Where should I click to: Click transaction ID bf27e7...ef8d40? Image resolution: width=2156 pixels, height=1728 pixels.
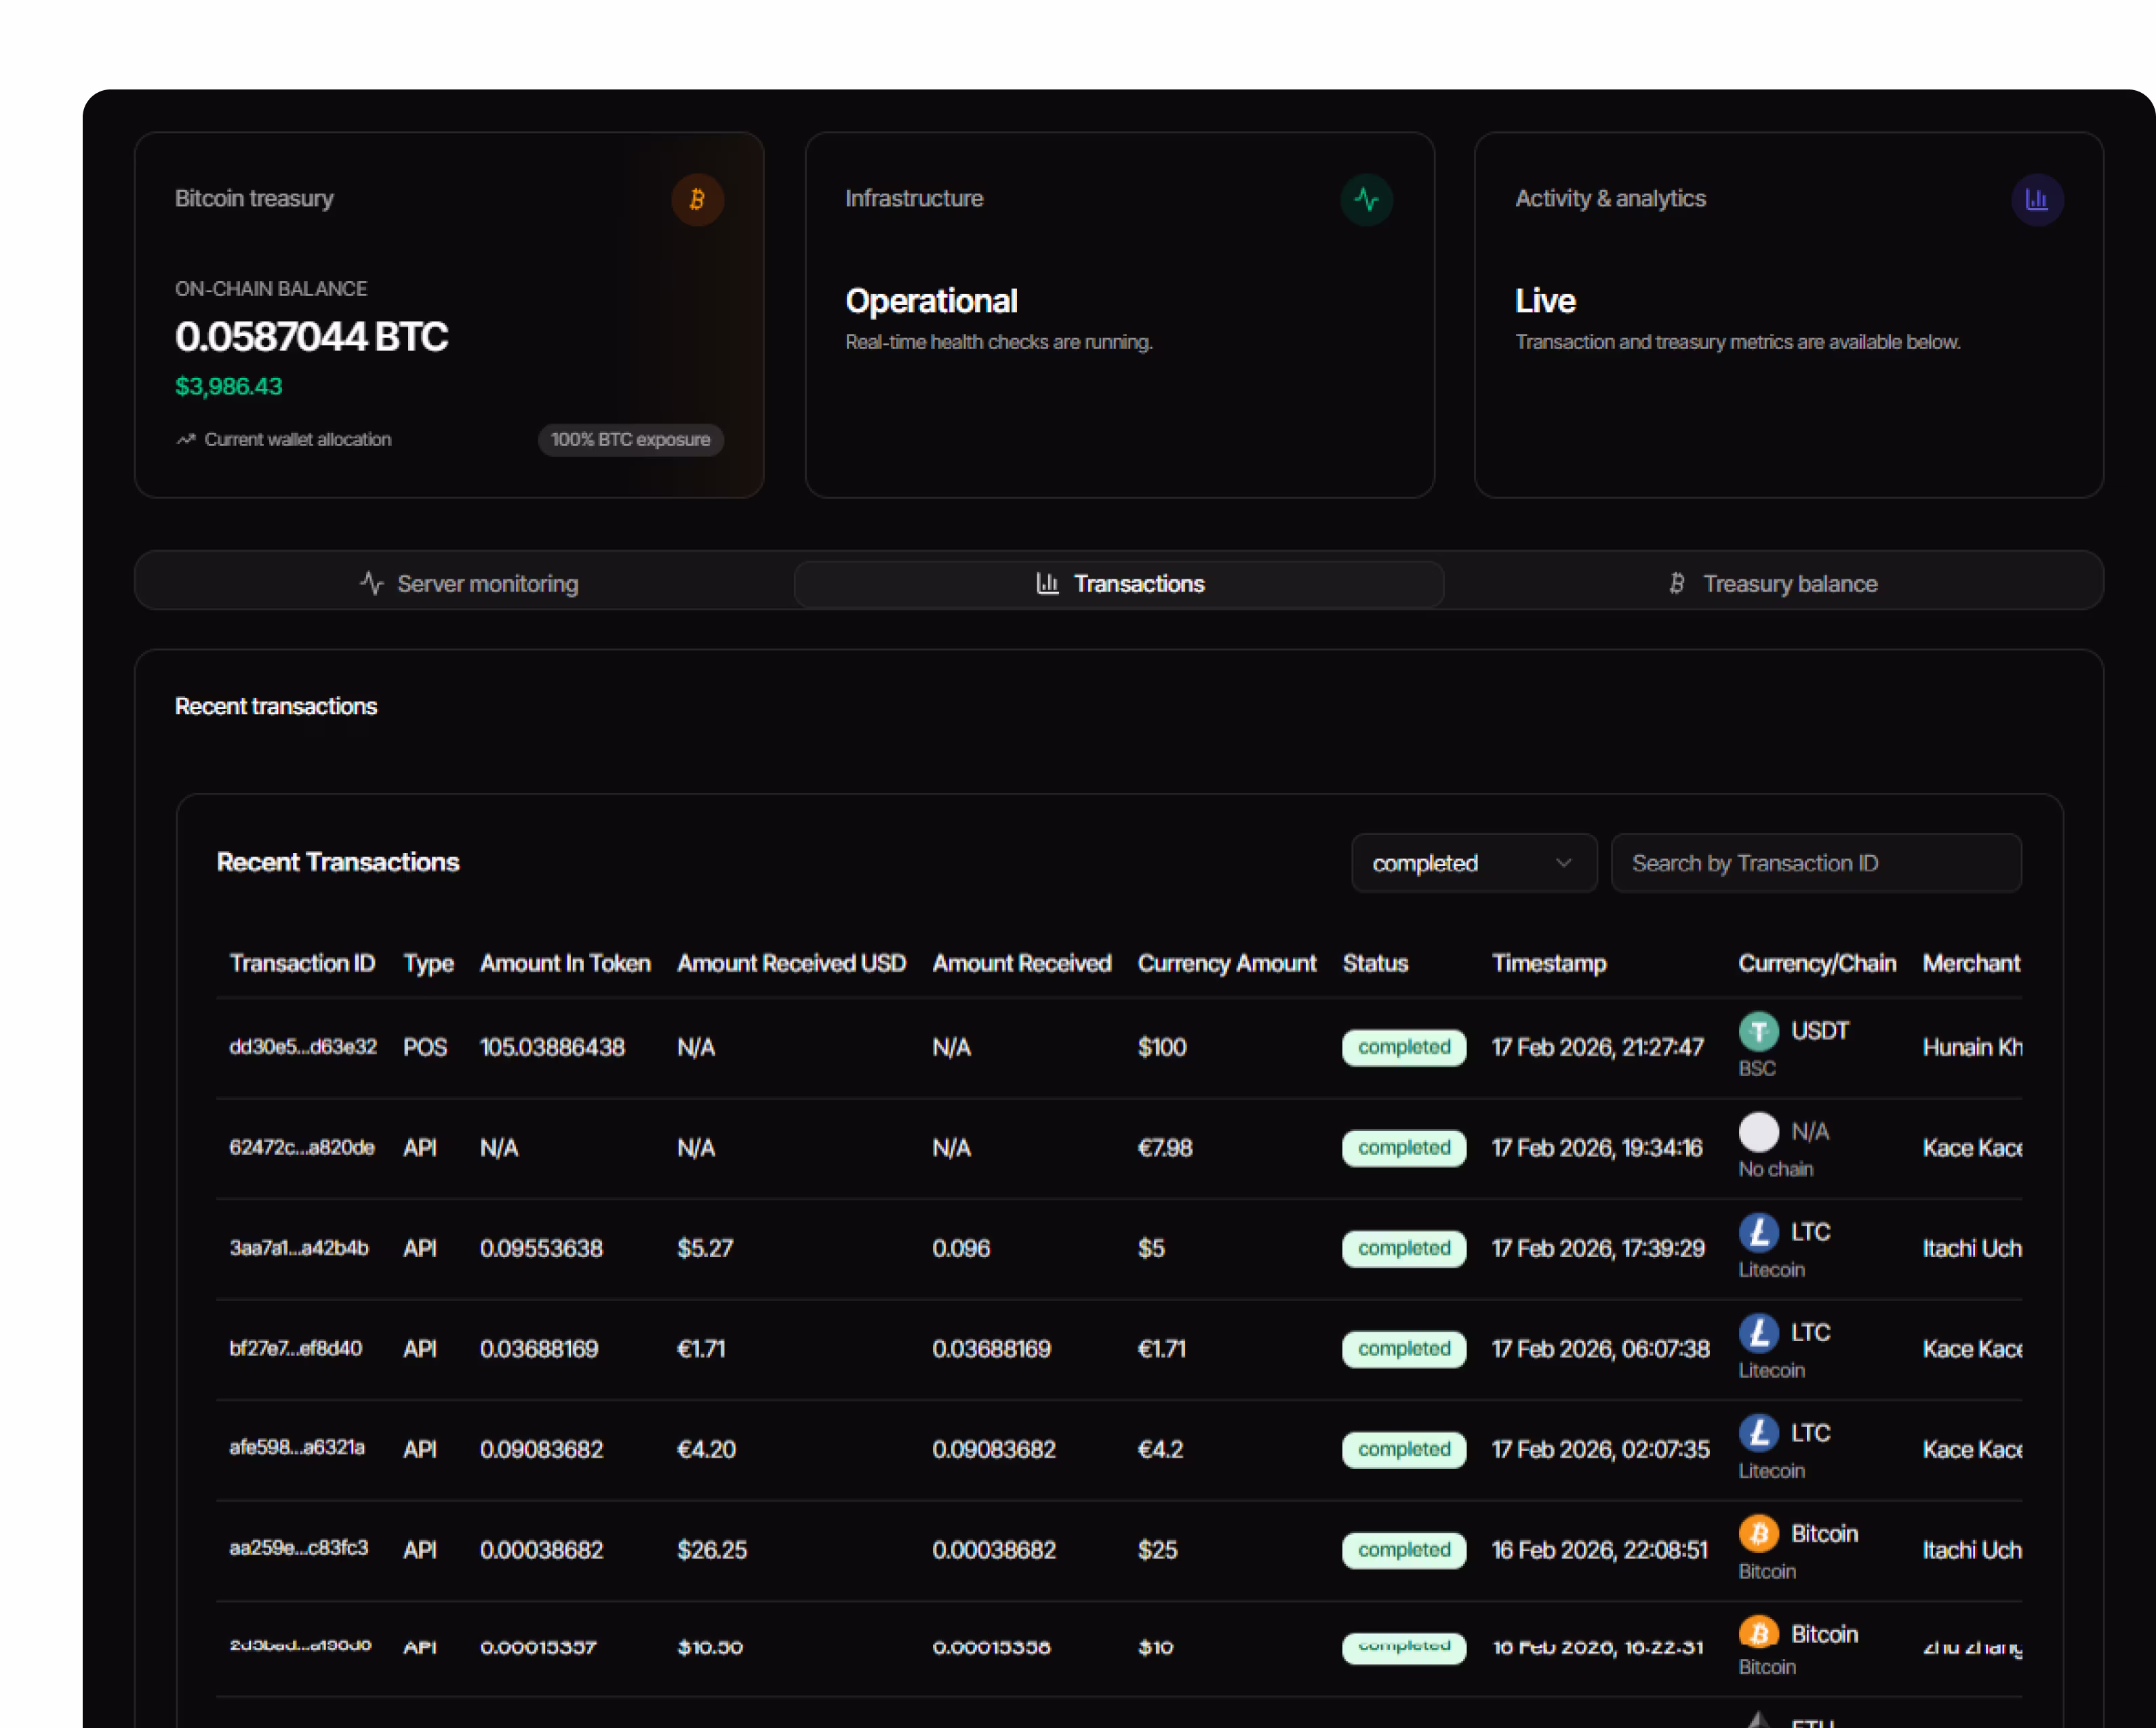point(296,1349)
